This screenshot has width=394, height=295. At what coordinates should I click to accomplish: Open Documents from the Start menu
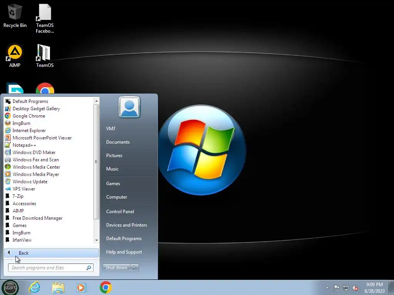(x=118, y=142)
